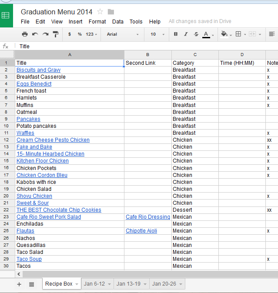The width and height of the screenshot is (278, 293).
Task: Select the Dessert category cell
Action: point(195,210)
